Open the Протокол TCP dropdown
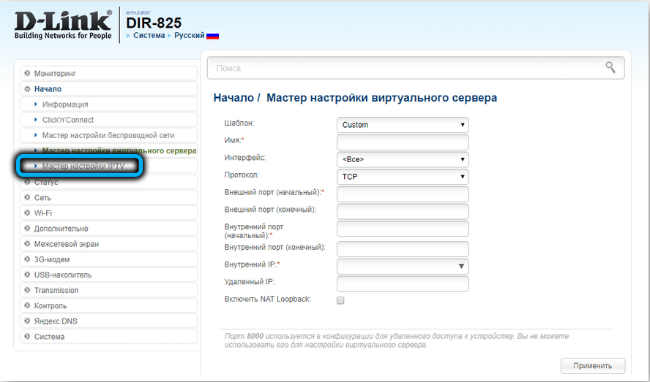Viewport: 650px width, 382px height. tap(402, 177)
